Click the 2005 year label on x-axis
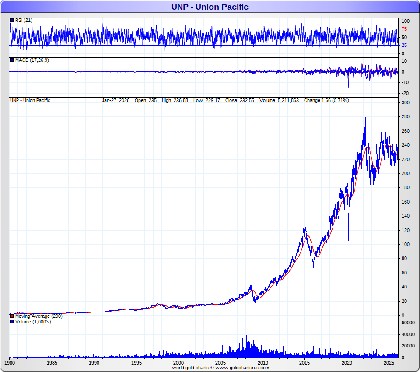The width and height of the screenshot is (420, 372). point(220,363)
